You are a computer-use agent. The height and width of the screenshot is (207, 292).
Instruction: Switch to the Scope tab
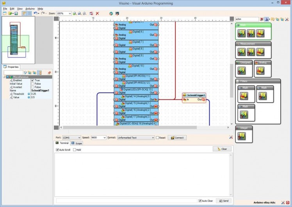[77, 143]
